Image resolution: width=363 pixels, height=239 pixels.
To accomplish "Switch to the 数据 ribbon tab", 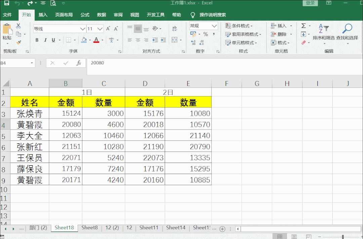I will [102, 15].
